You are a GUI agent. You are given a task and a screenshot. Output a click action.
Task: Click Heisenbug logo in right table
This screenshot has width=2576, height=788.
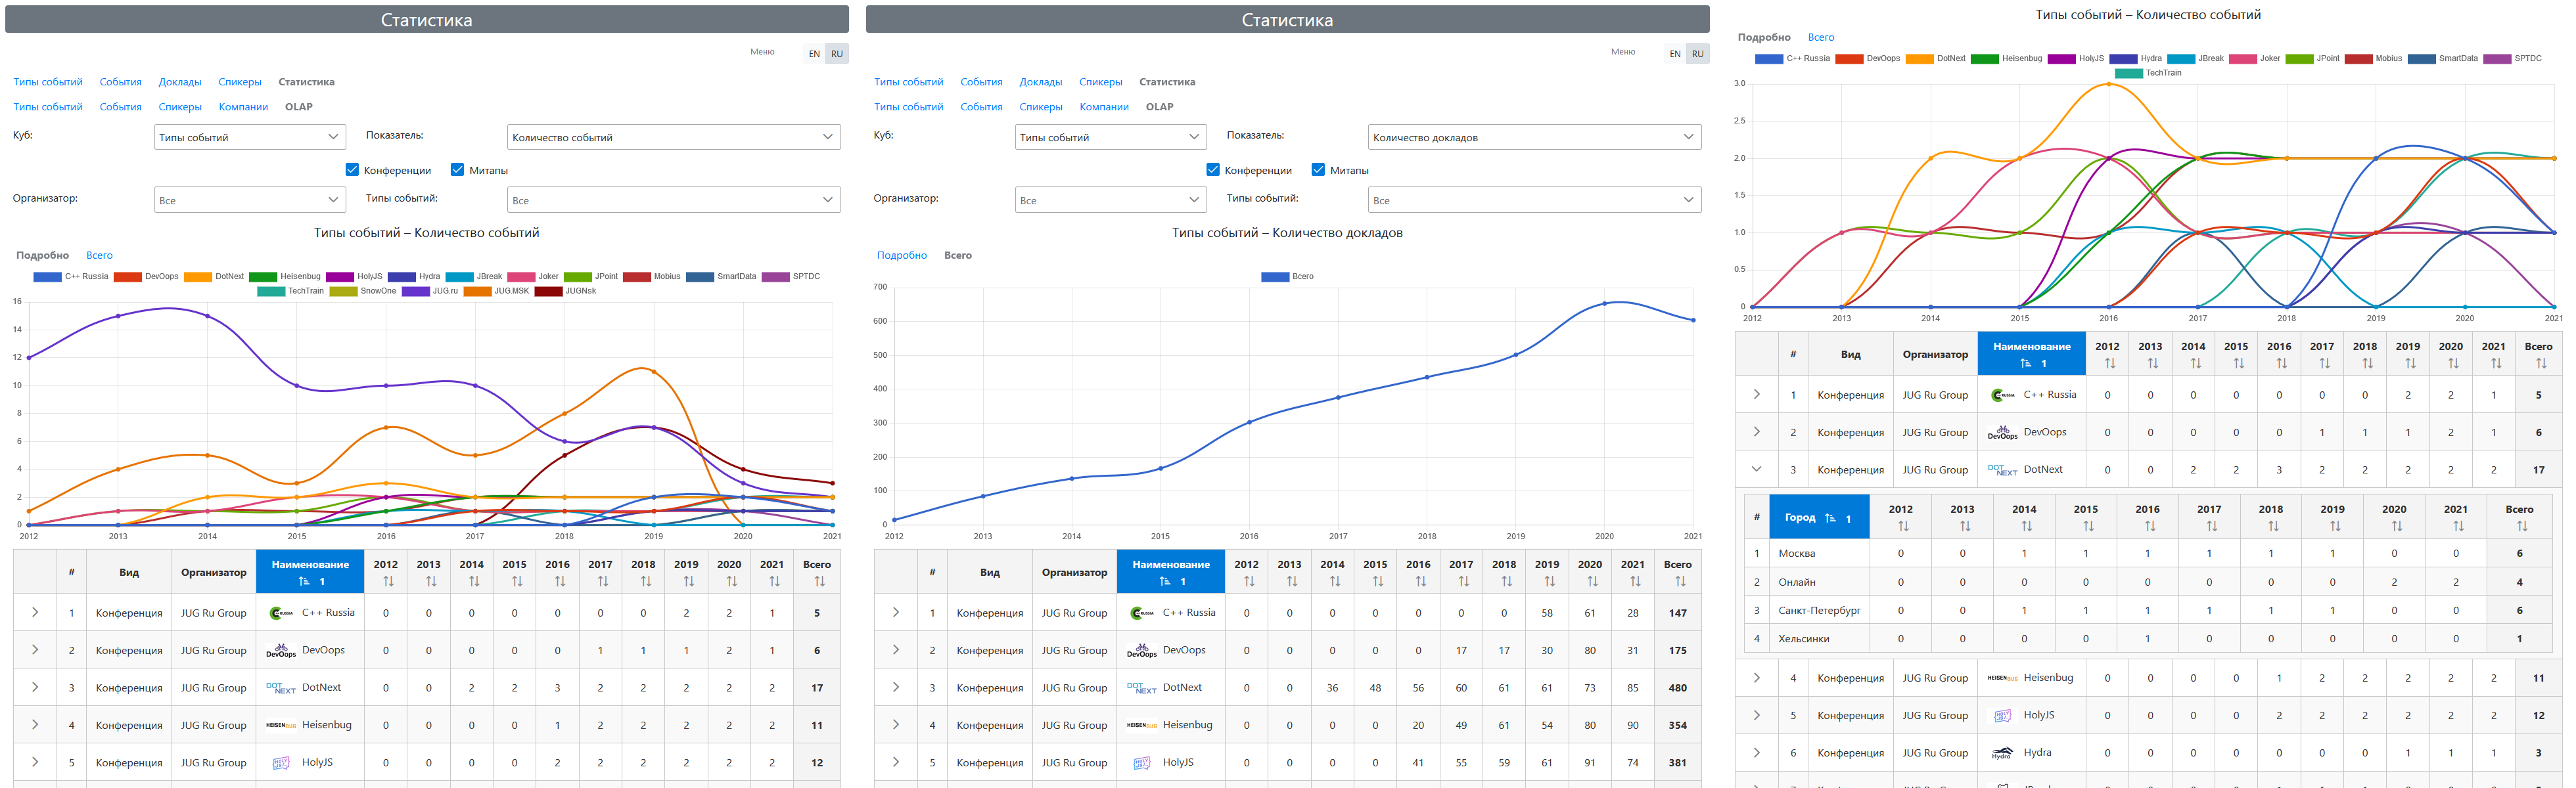coord(2002,678)
